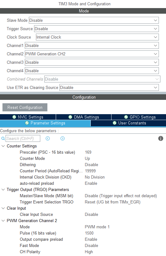Open the Slave Mode dropdown

click(x=94, y=20)
